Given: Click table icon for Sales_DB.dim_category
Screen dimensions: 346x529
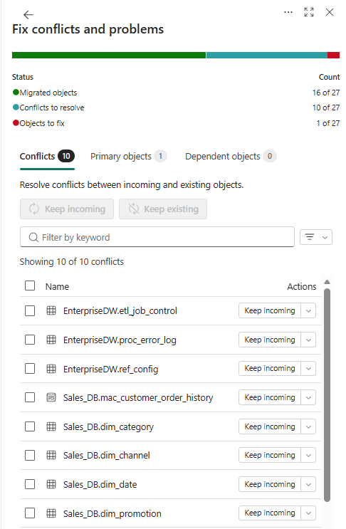Looking at the screenshot, I should pyautogui.click(x=51, y=426).
